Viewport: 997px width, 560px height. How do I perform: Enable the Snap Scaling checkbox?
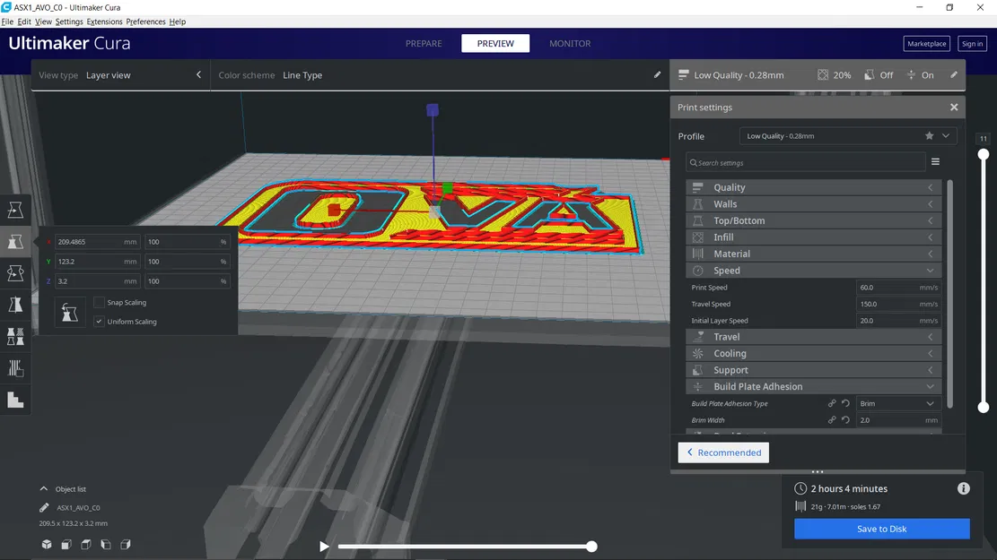click(x=99, y=302)
